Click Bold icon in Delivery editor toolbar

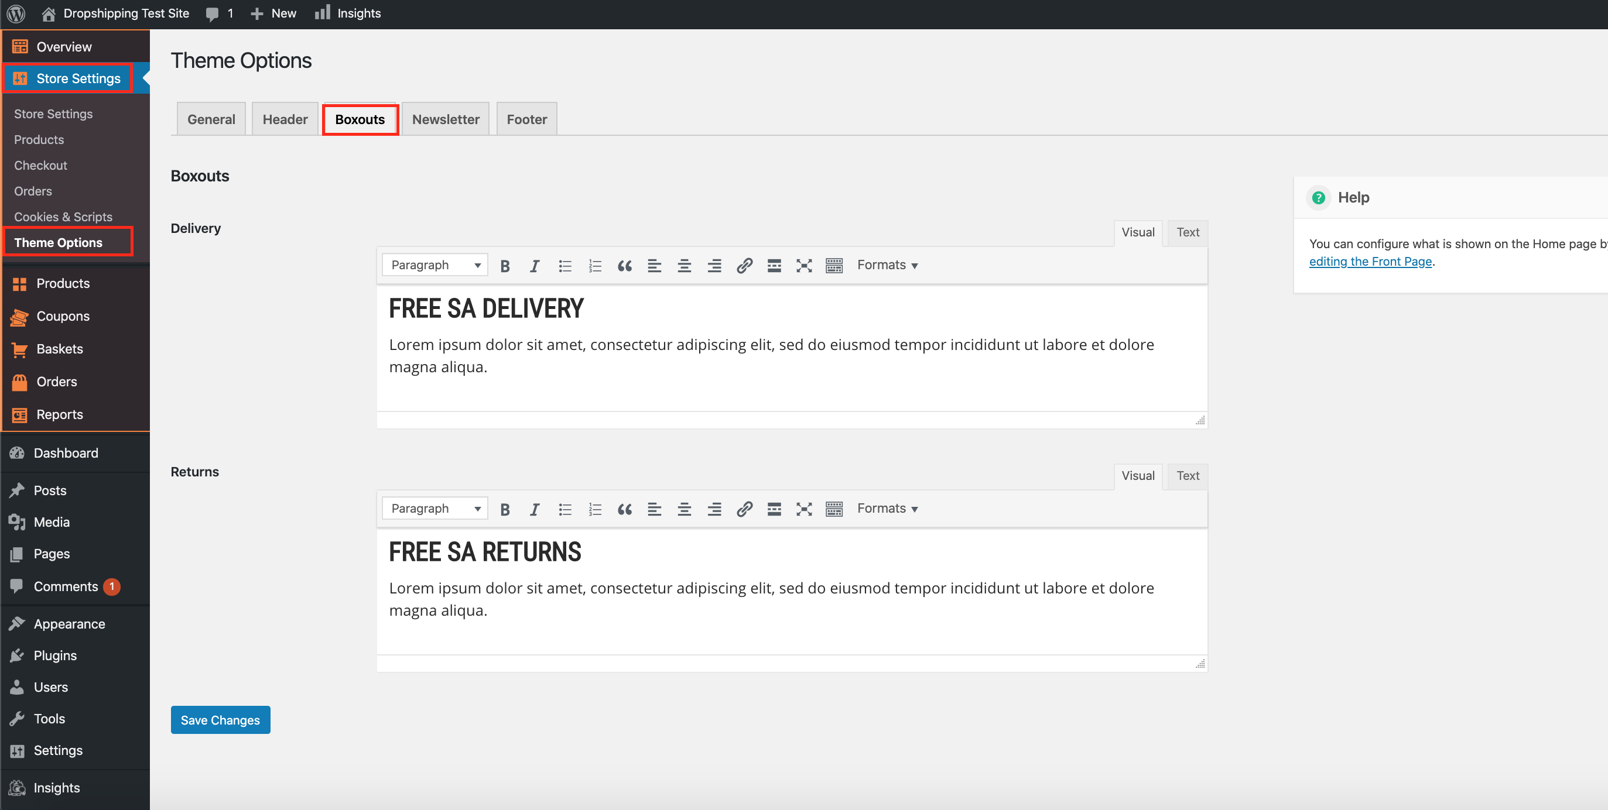505,266
